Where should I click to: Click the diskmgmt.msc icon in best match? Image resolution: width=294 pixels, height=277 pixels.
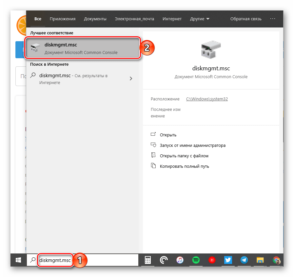tap(35, 48)
